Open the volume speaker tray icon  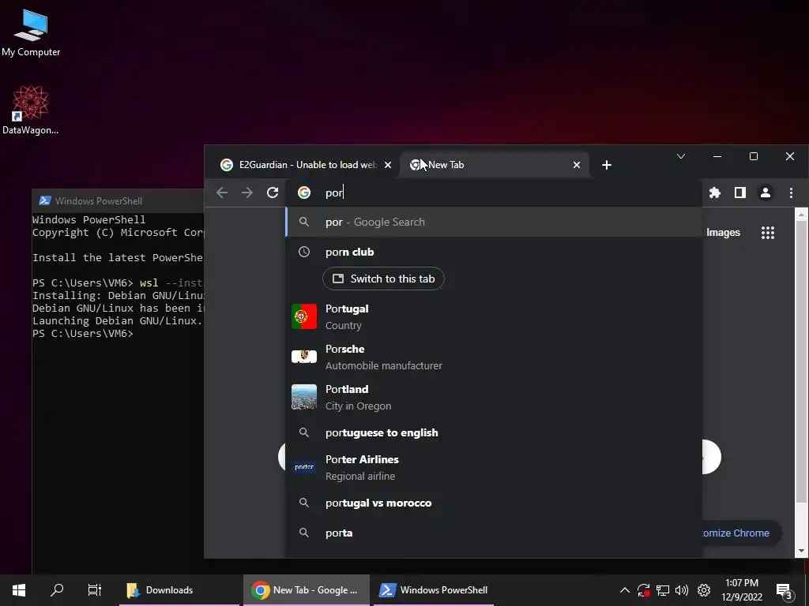[682, 590]
